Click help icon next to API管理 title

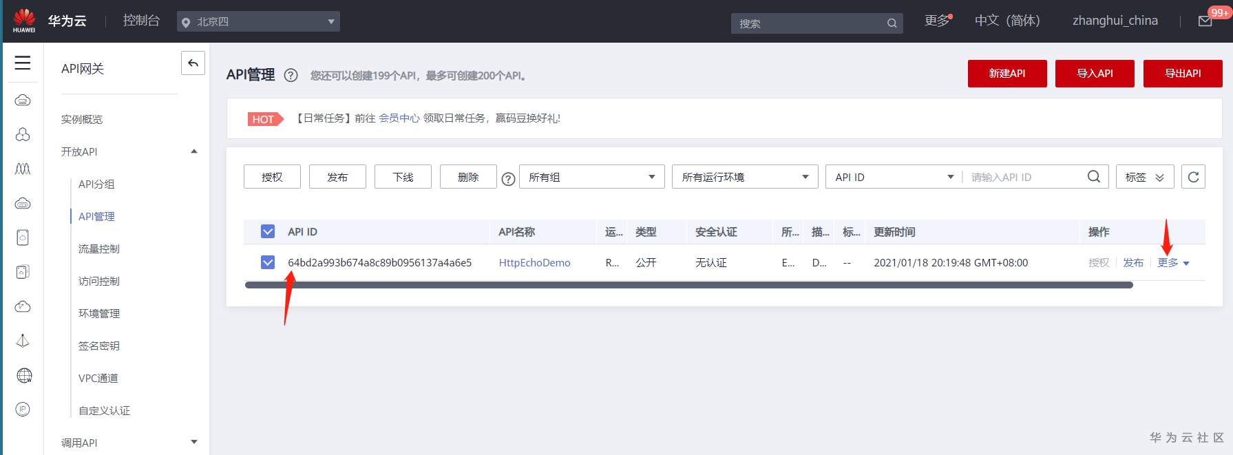(291, 75)
